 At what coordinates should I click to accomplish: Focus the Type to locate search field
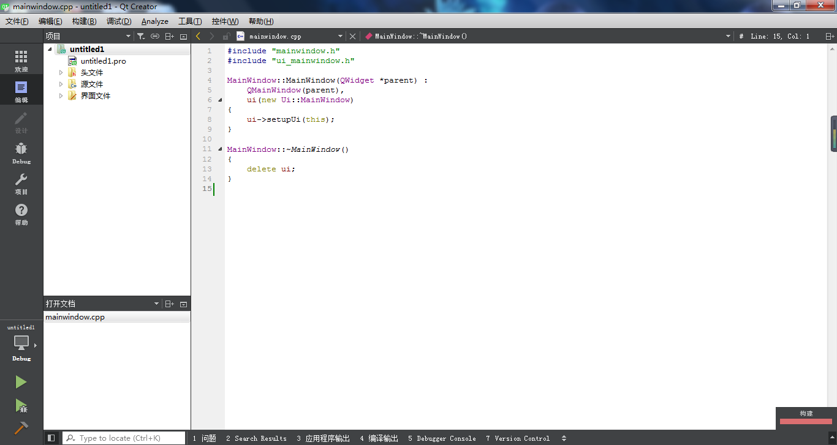tap(124, 438)
